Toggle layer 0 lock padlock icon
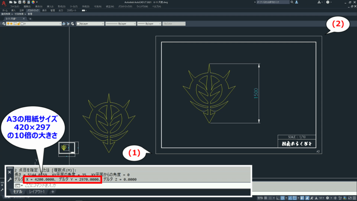The image size is (357, 201). pyautogui.click(x=19, y=24)
